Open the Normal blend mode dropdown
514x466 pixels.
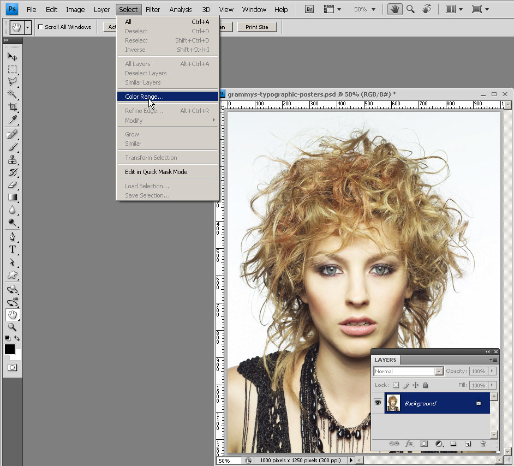[439, 372]
